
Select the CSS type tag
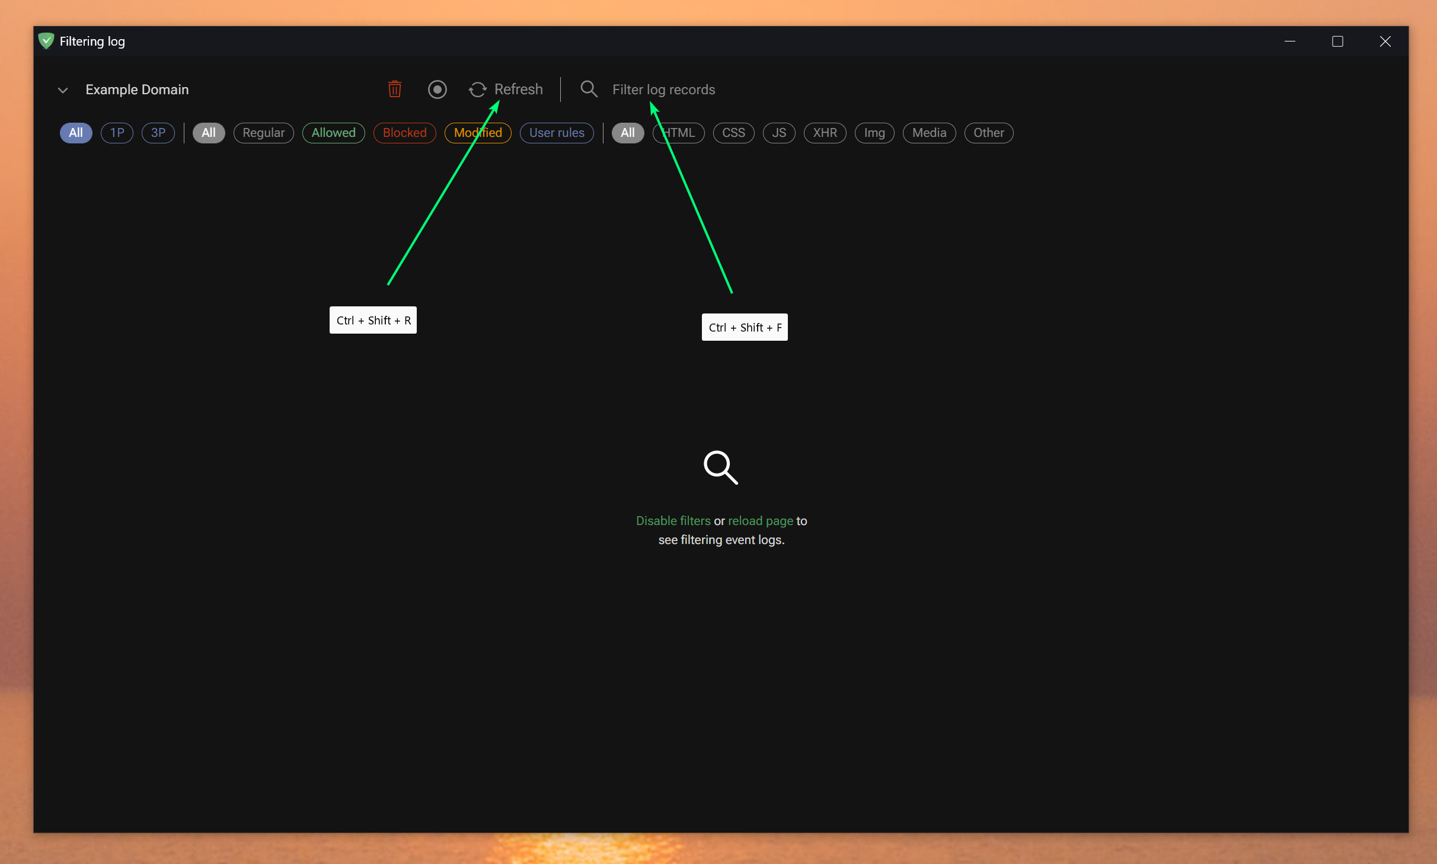click(733, 133)
